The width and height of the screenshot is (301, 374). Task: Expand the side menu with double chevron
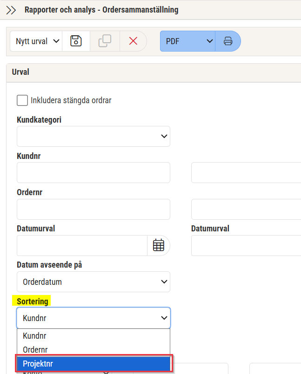11,10
